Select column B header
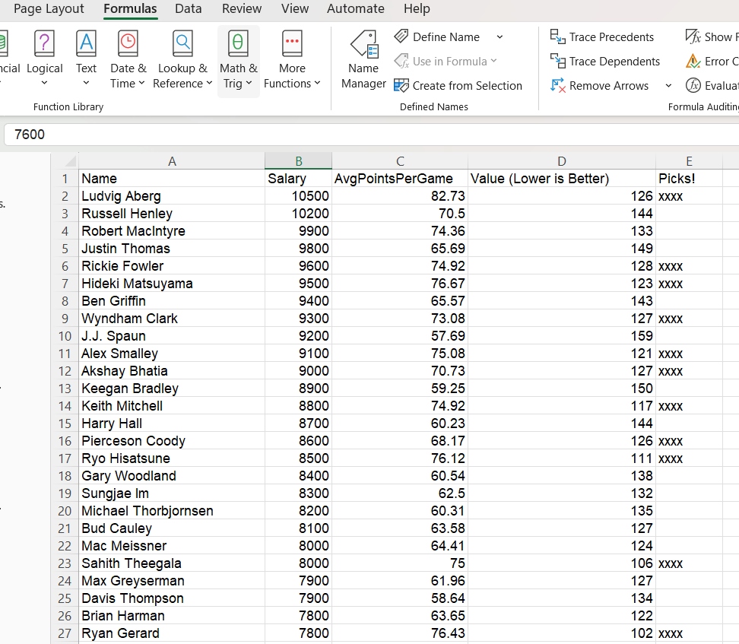The image size is (739, 644). click(x=298, y=161)
